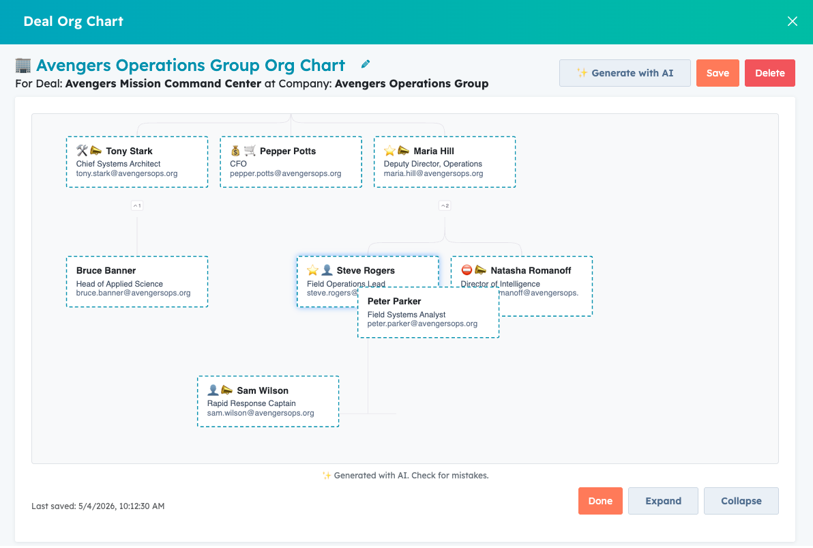This screenshot has width=813, height=548.
Task: Click the Avengers Operations Group Org Chart title
Action: (190, 66)
